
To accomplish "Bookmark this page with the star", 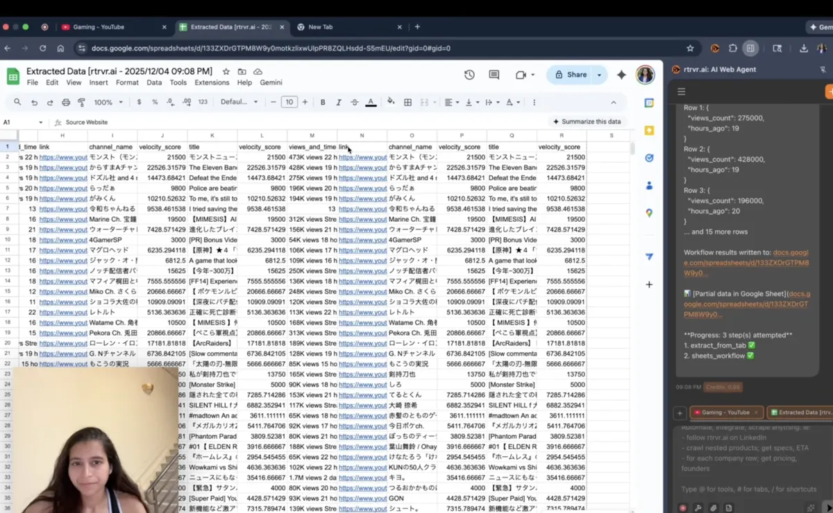I will click(x=690, y=49).
